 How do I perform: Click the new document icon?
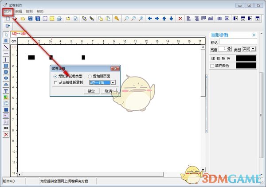pos(8,19)
